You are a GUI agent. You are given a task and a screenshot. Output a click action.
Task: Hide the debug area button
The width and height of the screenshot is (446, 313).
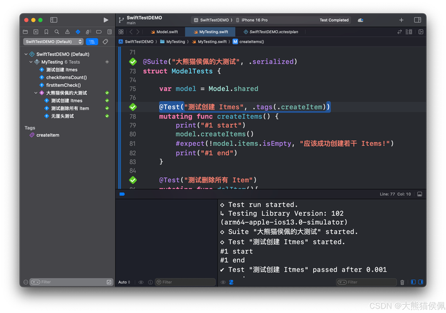420,194
